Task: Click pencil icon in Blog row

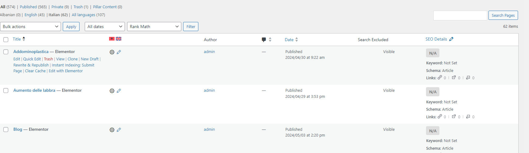Action: click(119, 130)
